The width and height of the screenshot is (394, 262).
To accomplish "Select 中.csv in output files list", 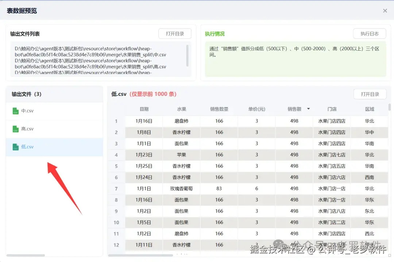I will (x=54, y=111).
